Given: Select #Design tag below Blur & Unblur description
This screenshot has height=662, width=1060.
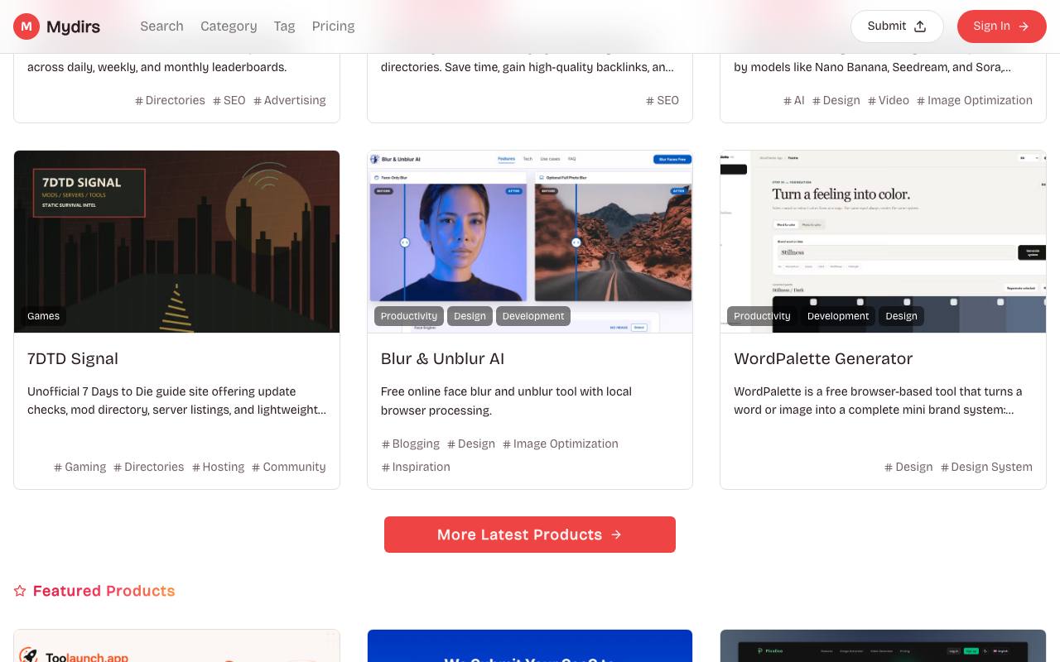Looking at the screenshot, I should click(x=471, y=444).
